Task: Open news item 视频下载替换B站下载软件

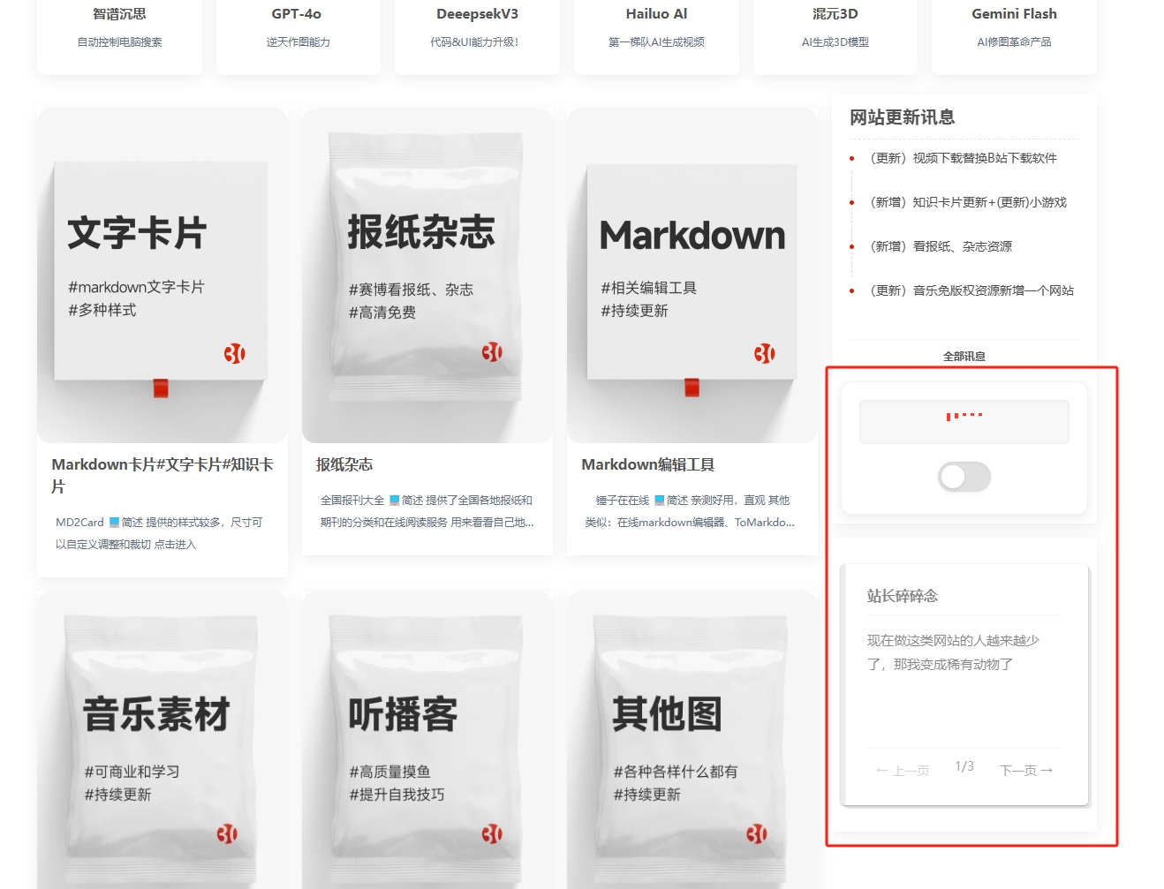Action: pos(964,158)
